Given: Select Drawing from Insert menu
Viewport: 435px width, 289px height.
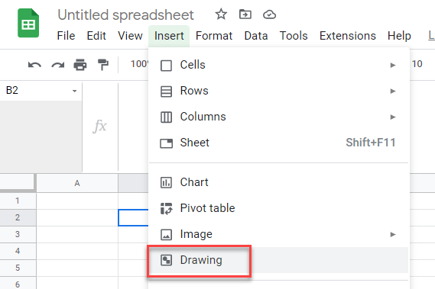Looking at the screenshot, I should pos(278,260).
